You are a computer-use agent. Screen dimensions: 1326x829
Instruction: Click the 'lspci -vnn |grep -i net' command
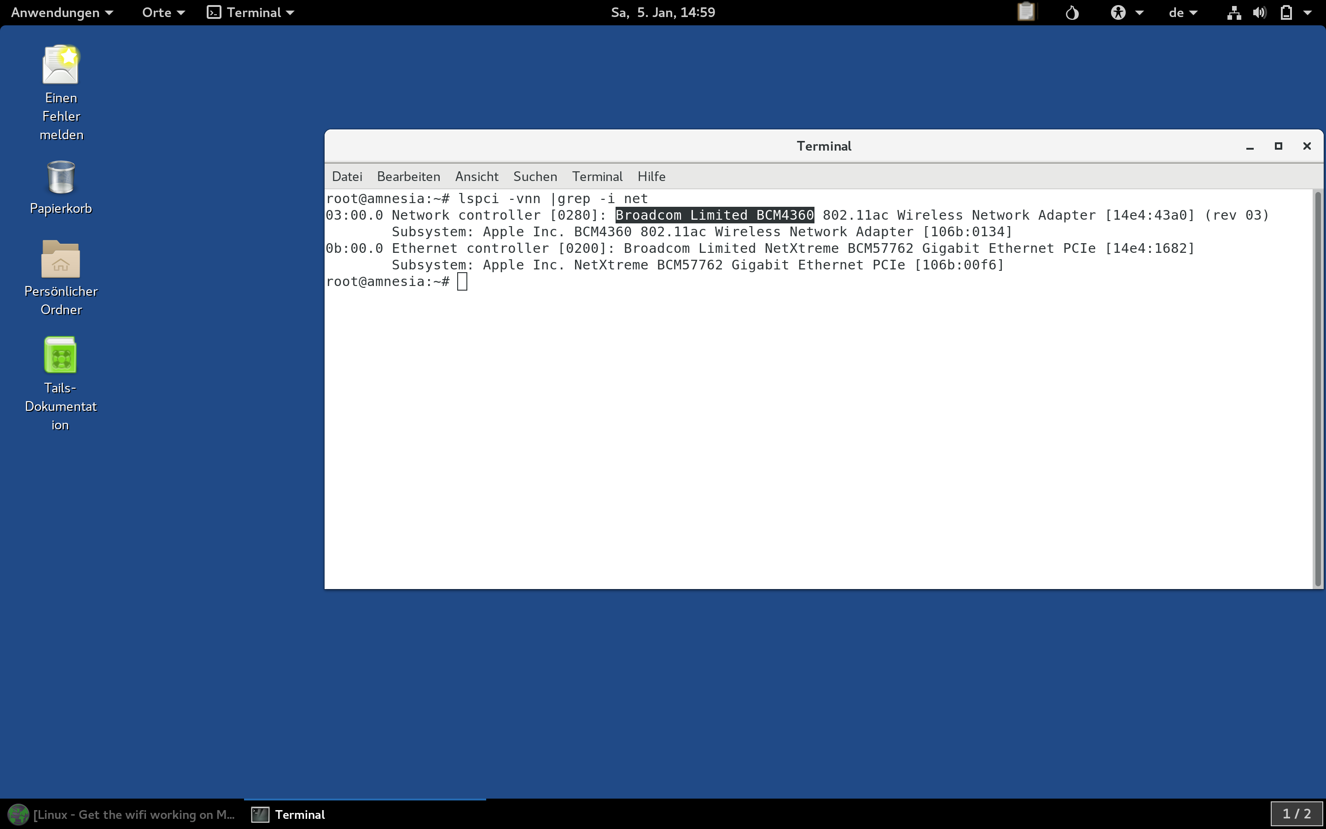553,198
